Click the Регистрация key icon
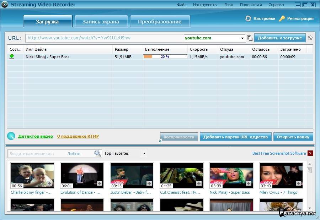Image resolution: width=320 pixels, height=220 pixels. (x=282, y=18)
